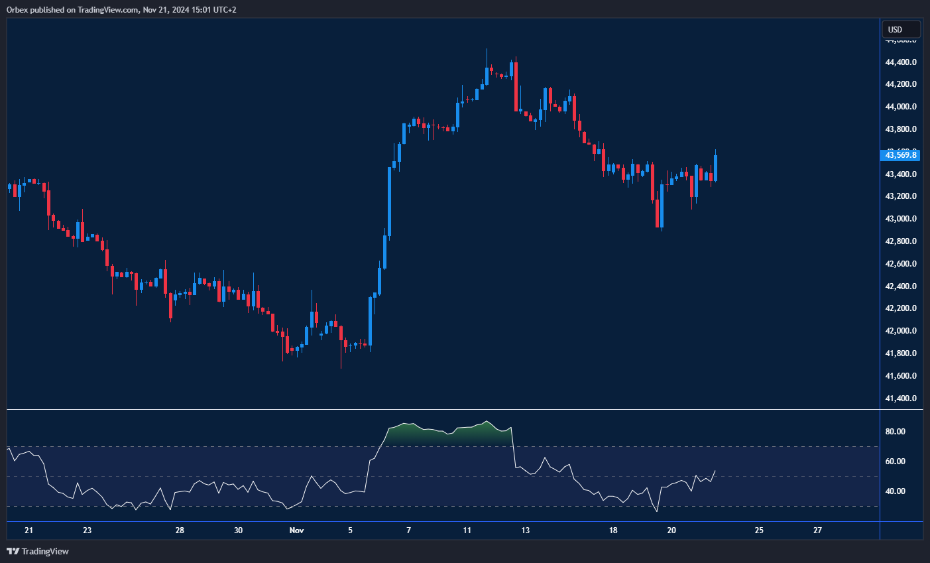The image size is (930, 563).
Task: Click the 41,800.0 price axis label
Action: 901,353
